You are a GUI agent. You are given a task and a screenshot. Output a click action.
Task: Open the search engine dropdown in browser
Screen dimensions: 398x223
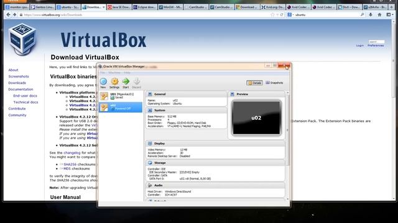click(290, 15)
